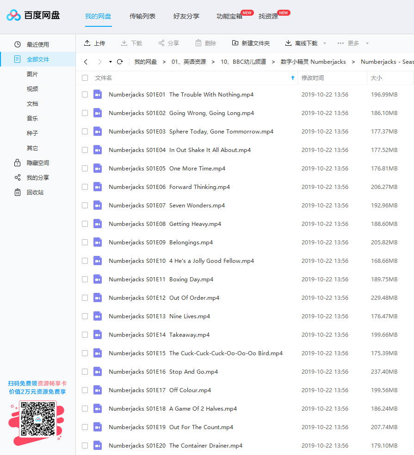
Task: Navigate to 数字小精灵 Numberjacks breadcrumb
Action: pos(313,62)
